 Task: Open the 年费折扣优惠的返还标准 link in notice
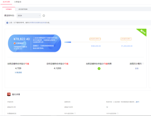click(x=38, y=22)
